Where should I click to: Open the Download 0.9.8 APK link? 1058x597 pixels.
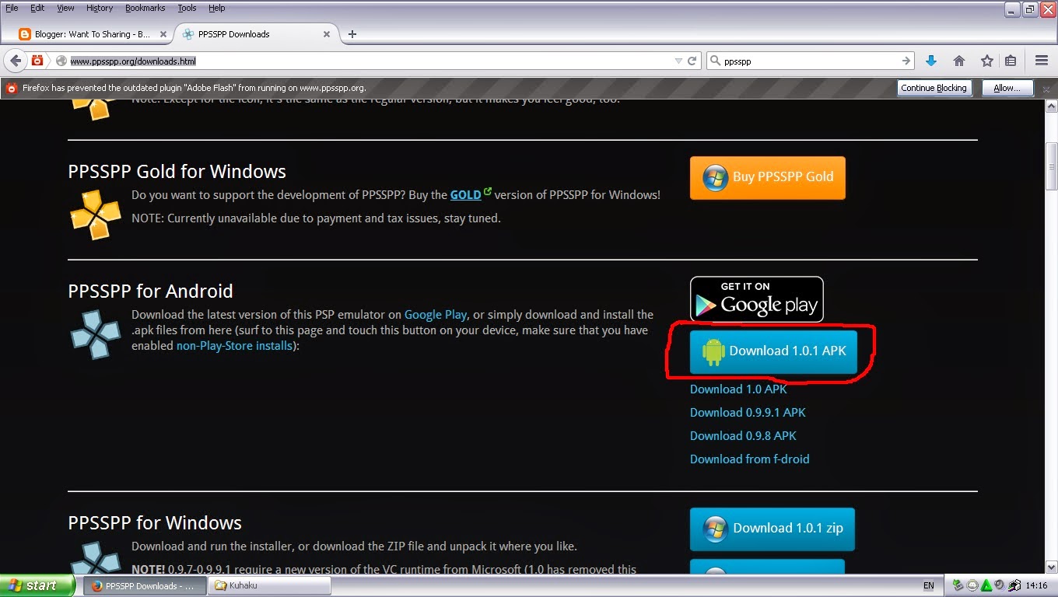[743, 436]
